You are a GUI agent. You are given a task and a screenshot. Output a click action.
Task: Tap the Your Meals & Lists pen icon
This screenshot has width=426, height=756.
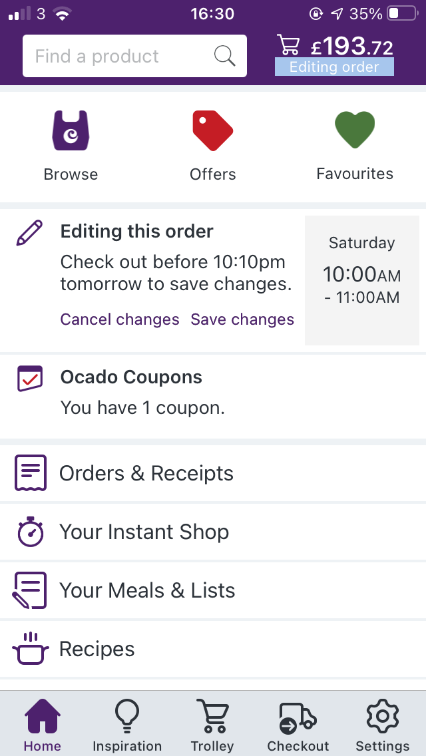click(29, 590)
